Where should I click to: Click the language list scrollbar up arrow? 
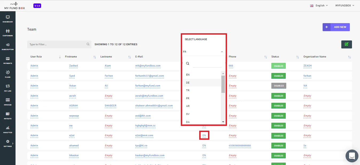point(223,73)
